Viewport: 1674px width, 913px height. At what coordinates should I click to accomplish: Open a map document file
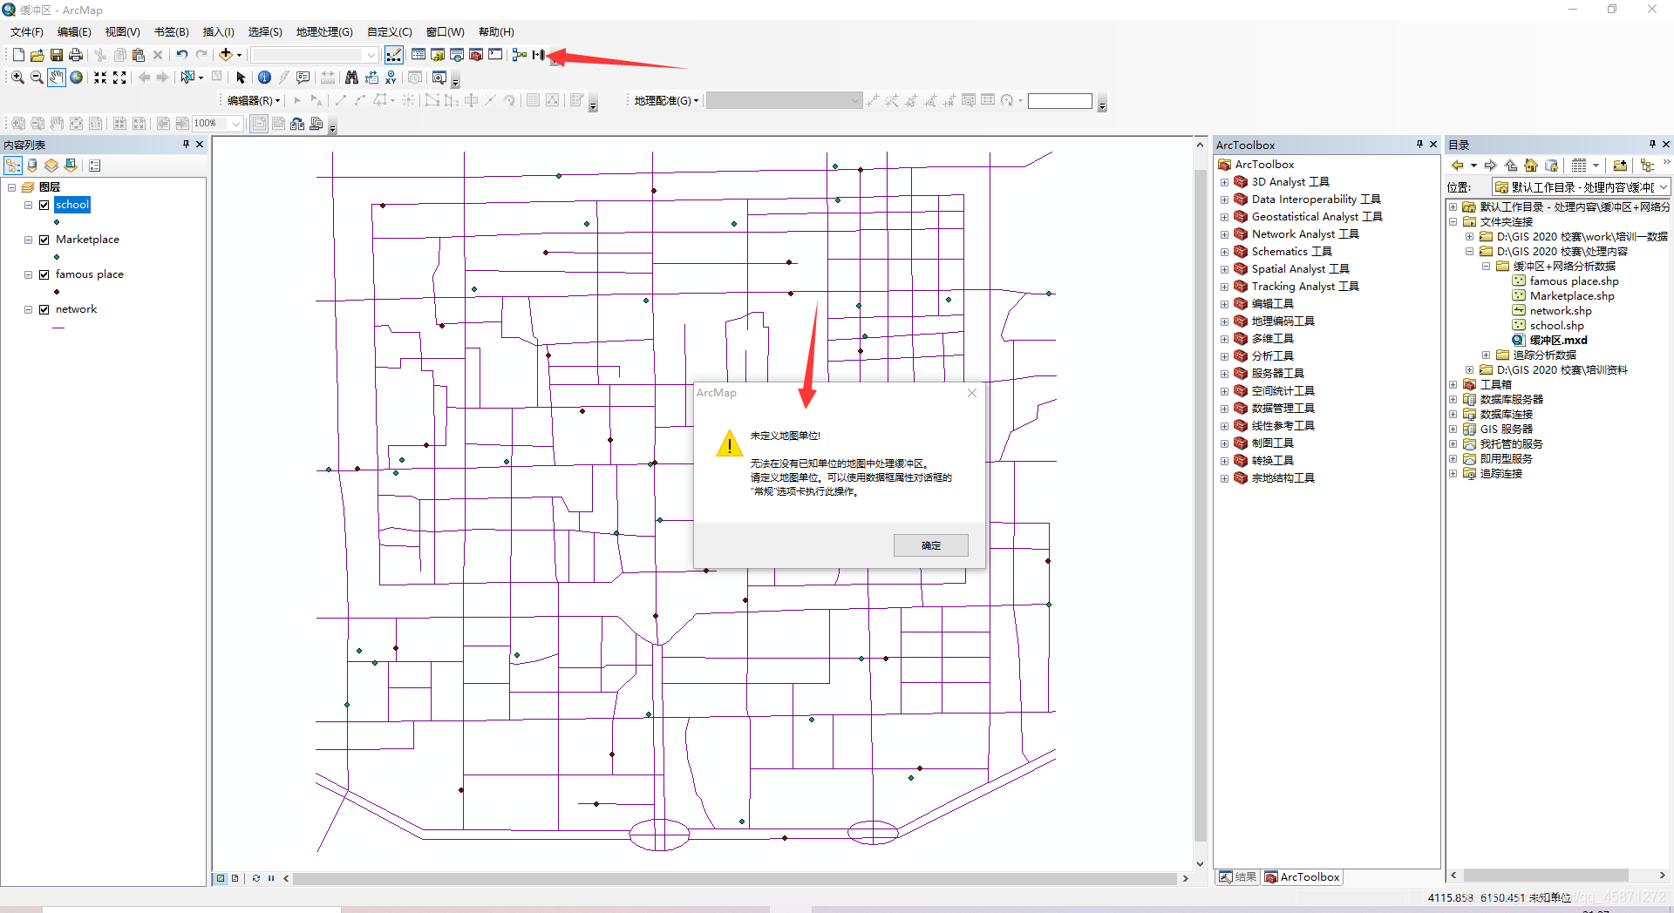(x=37, y=55)
